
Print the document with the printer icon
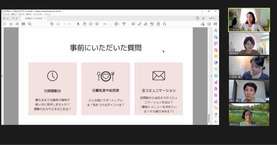[x=23, y=24]
